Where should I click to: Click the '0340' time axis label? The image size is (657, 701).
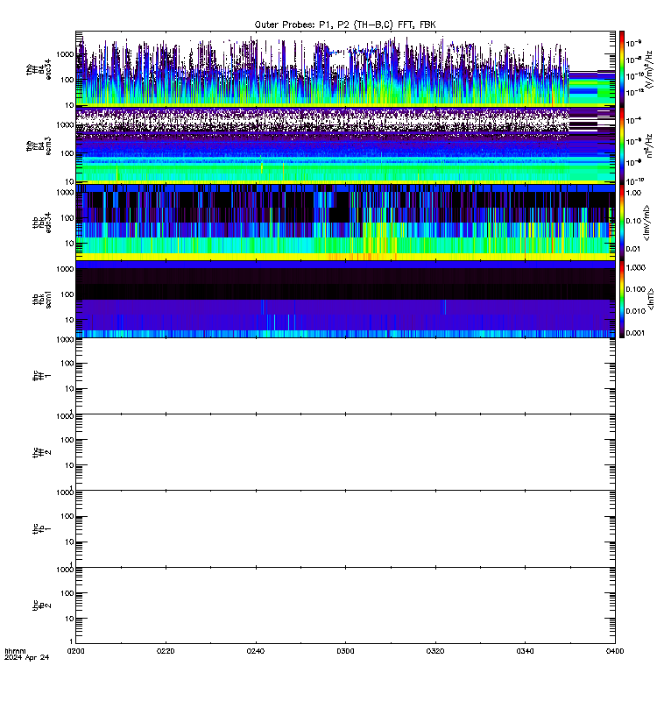525,651
